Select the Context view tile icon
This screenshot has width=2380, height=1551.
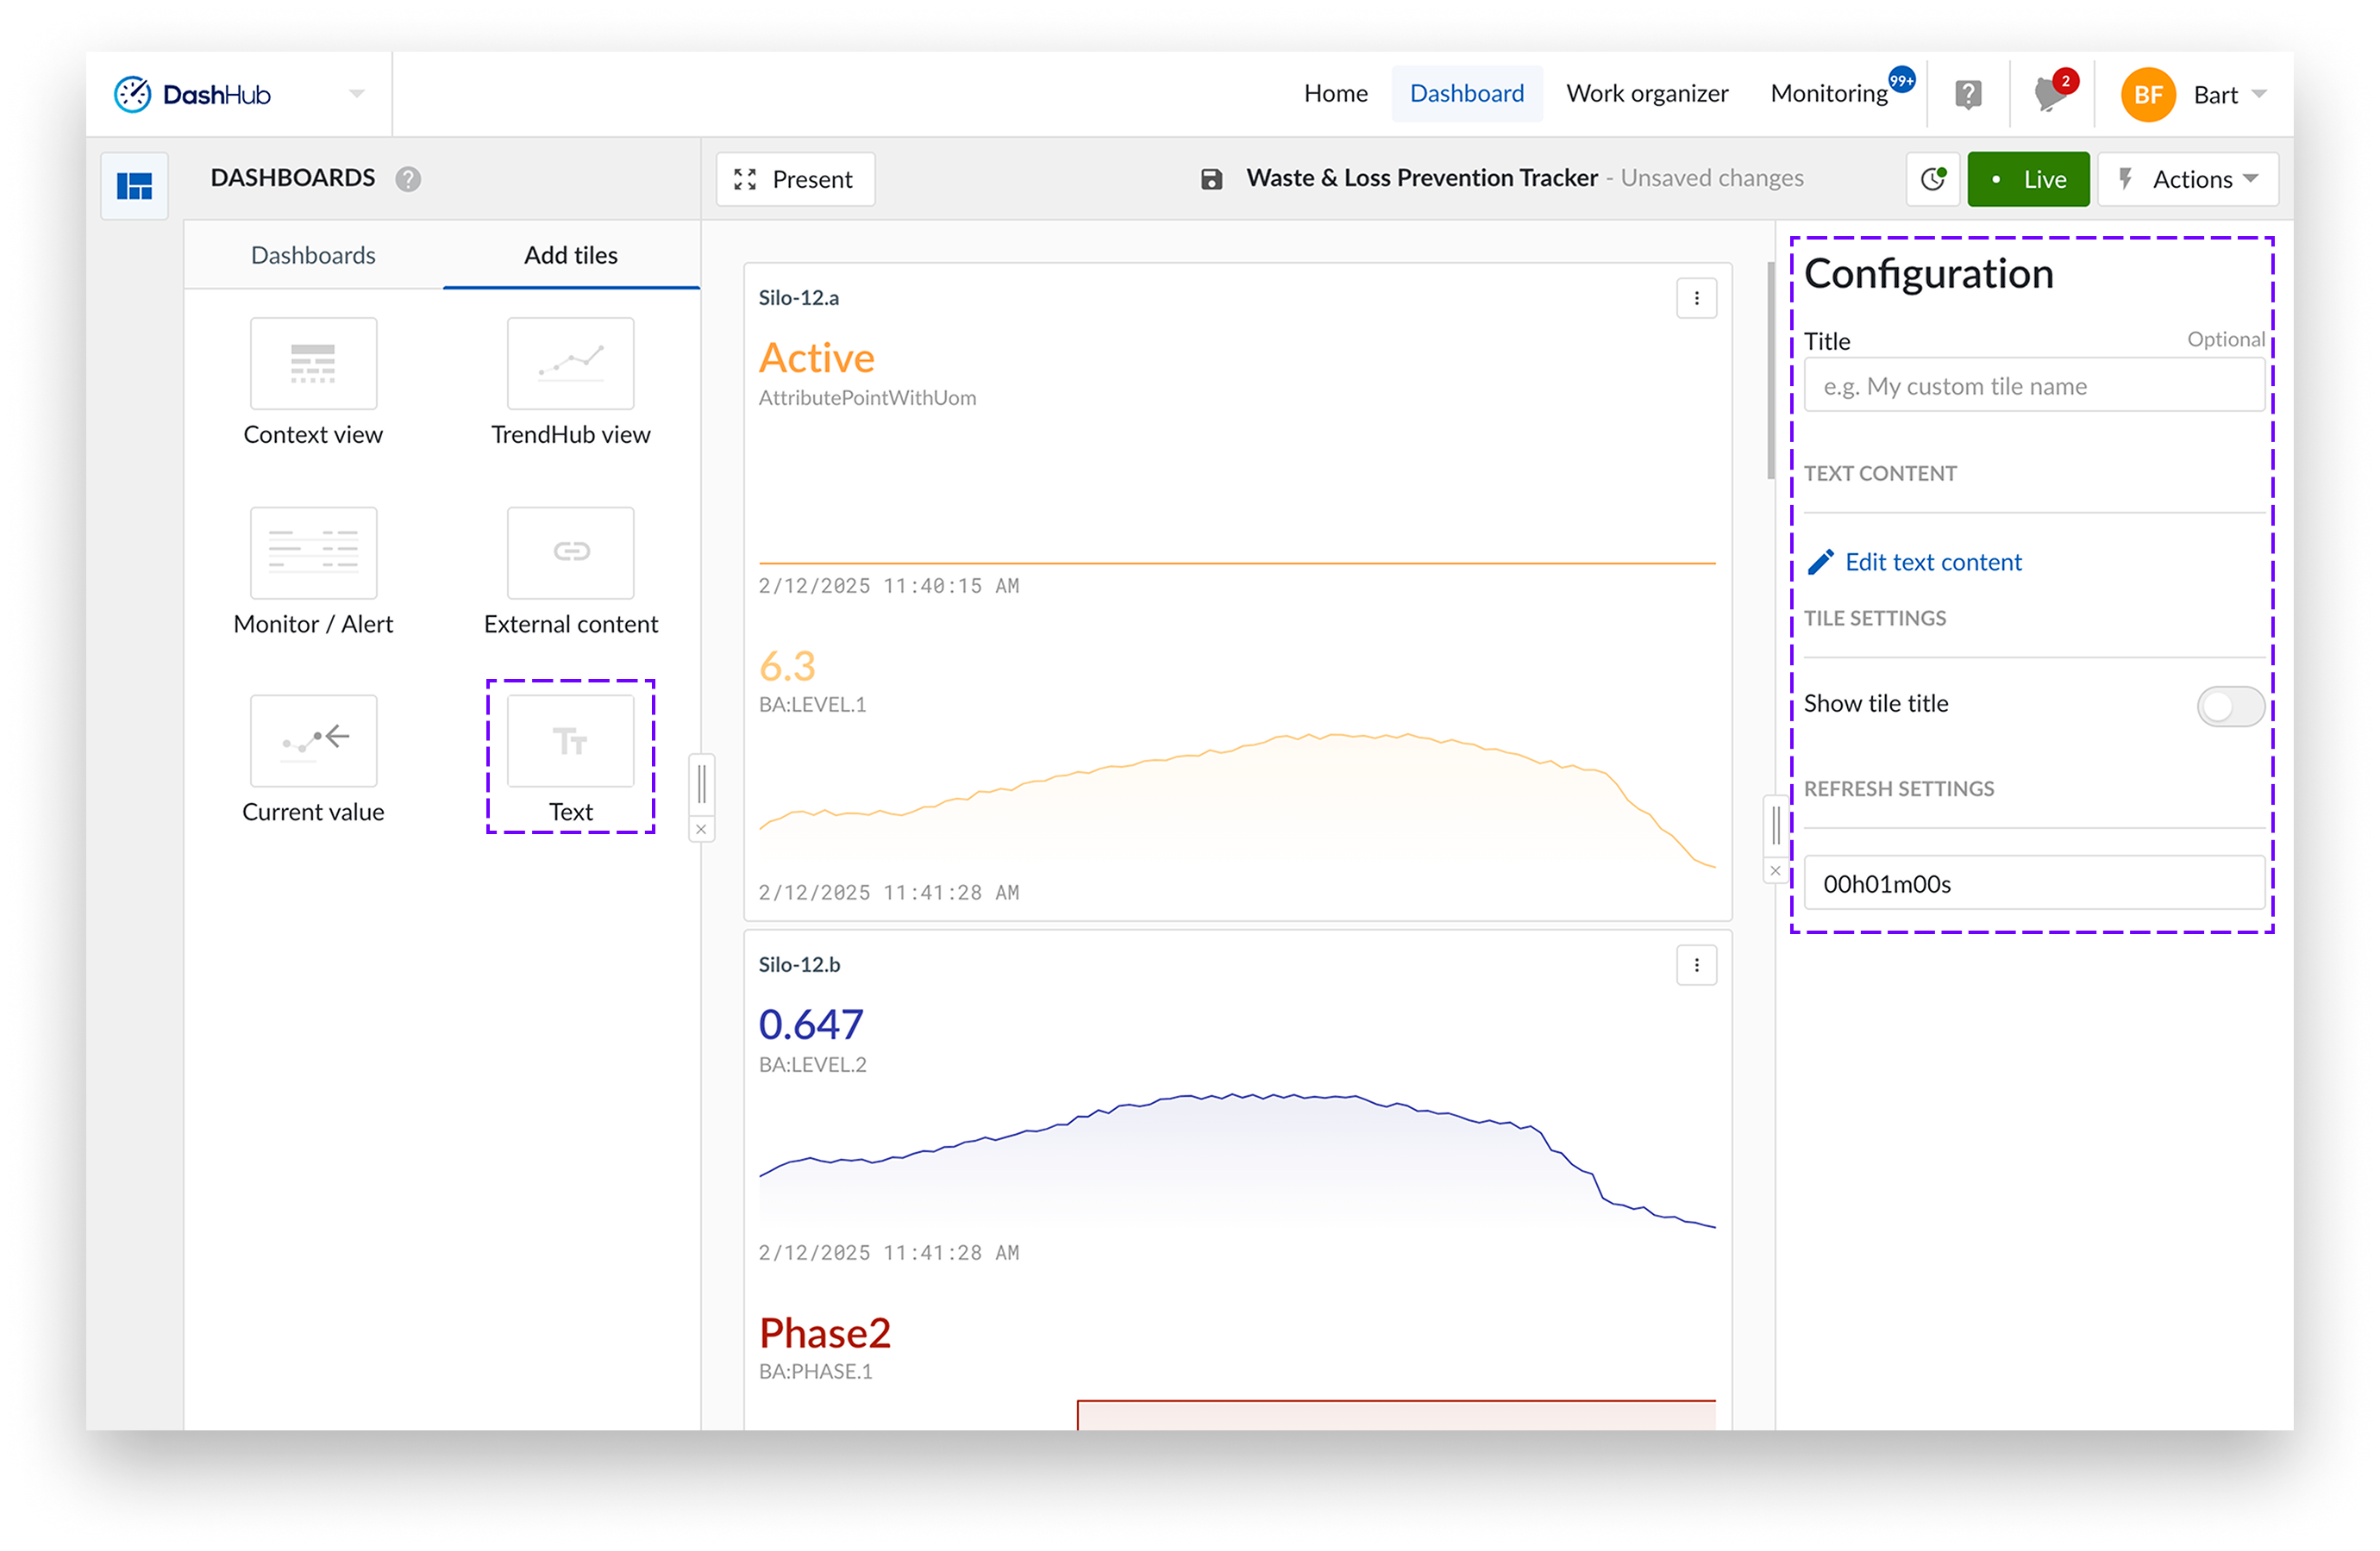click(313, 364)
